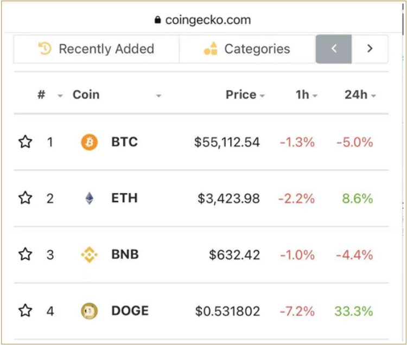Screen dimensions: 407x345
Task: Open the Recently Added tab
Action: coord(96,49)
